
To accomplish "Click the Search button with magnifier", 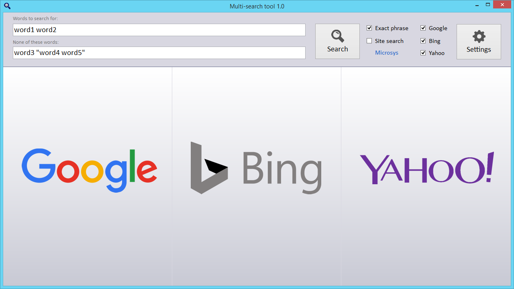I will pos(337,41).
